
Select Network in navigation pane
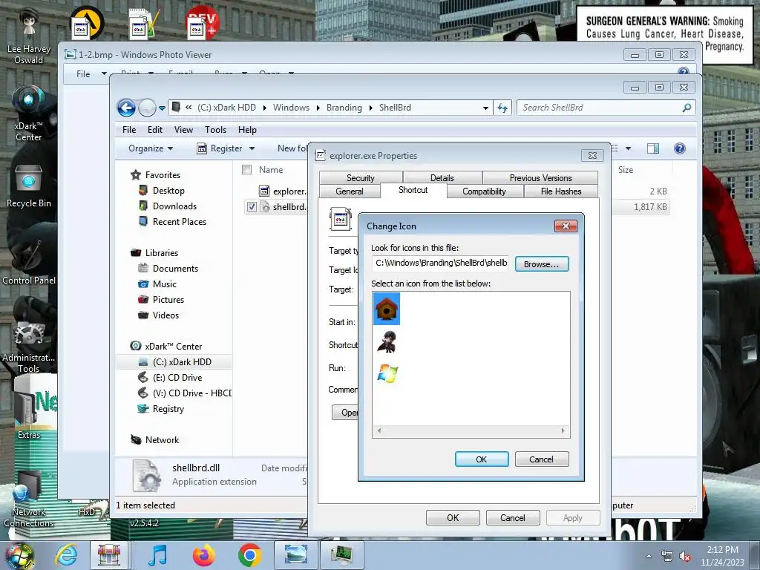pos(162,439)
